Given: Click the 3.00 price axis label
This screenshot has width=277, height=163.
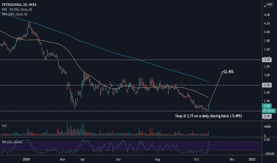Looking at the screenshot, I should (267, 75).
